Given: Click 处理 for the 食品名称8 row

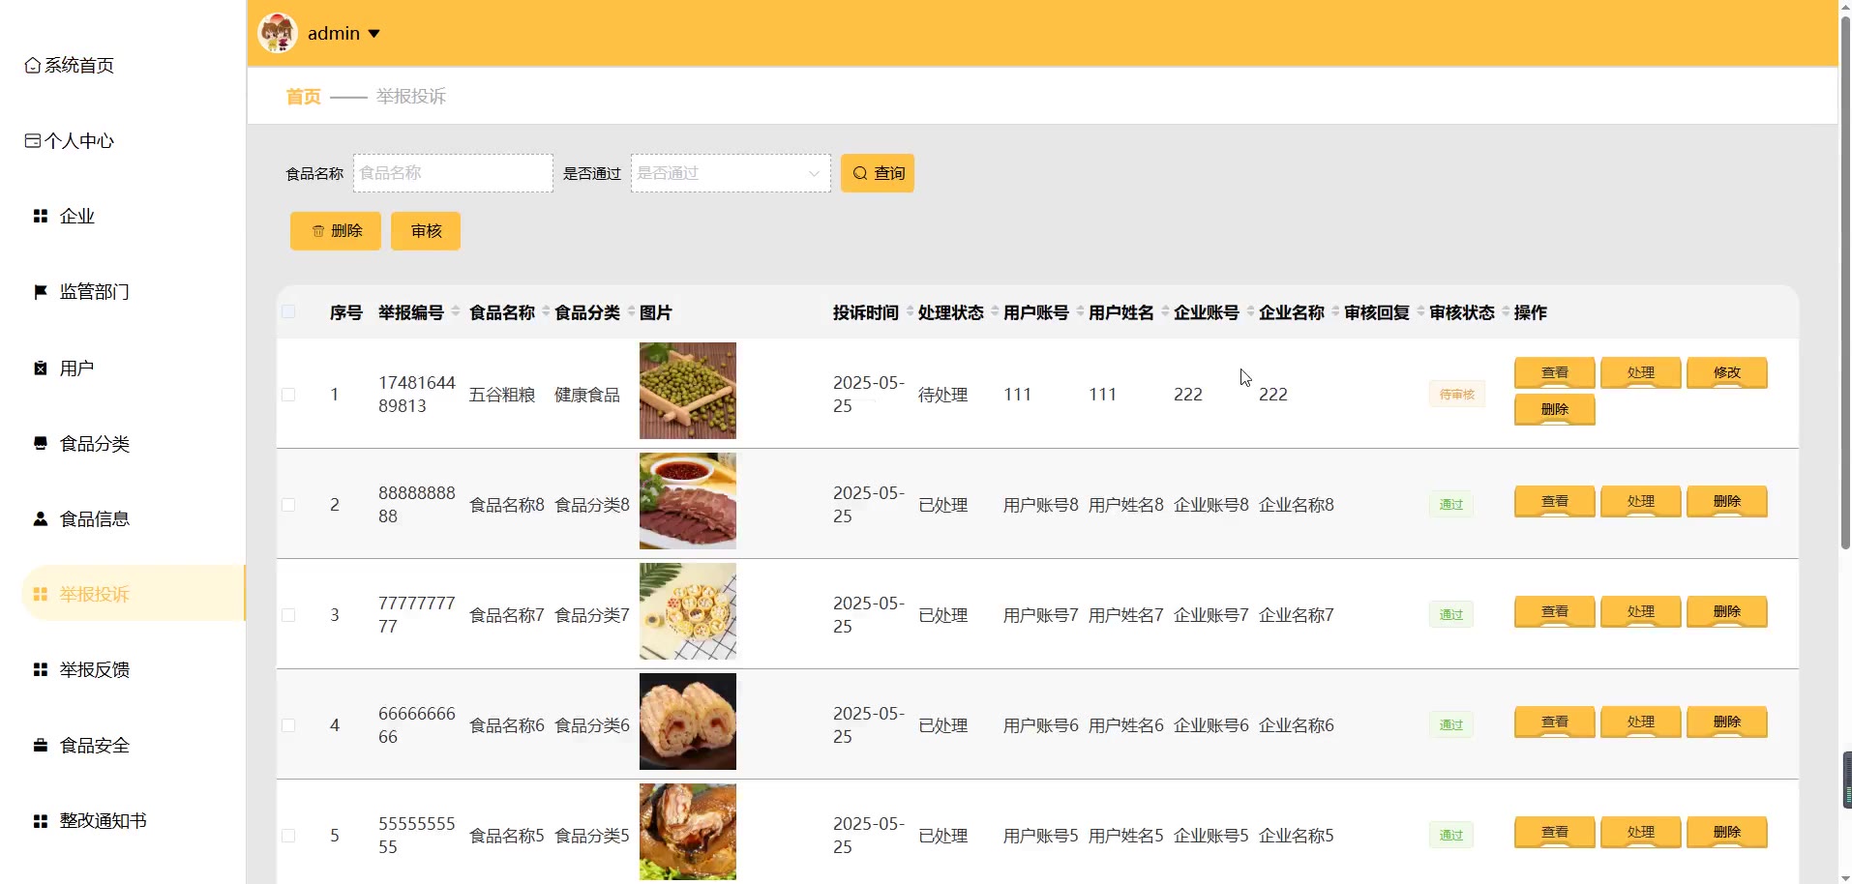Looking at the screenshot, I should coord(1641,501).
